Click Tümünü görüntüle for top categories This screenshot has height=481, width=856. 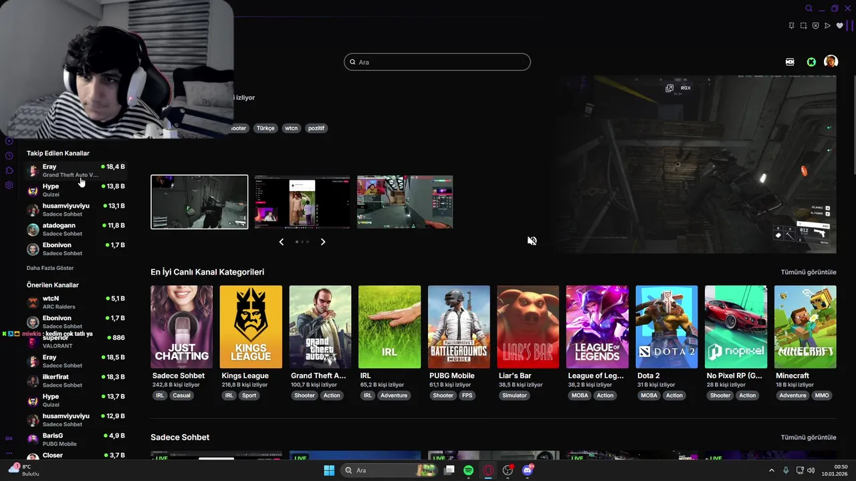(809, 272)
